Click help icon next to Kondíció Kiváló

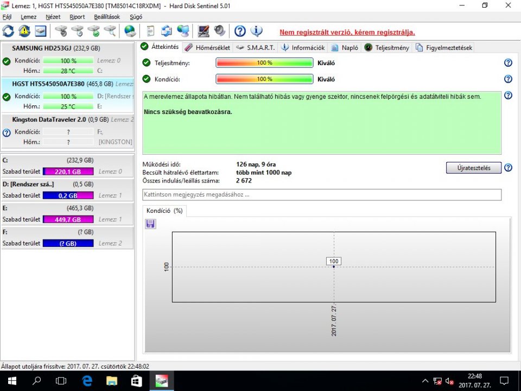(508, 79)
